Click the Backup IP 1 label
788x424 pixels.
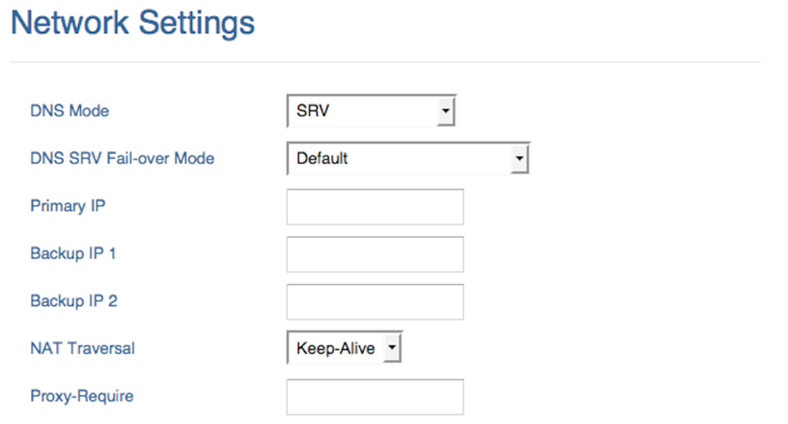[x=73, y=253]
